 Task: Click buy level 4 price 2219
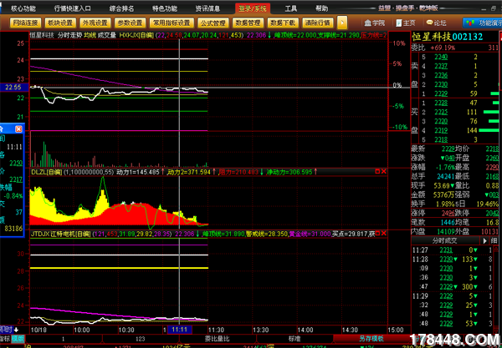[441, 130]
